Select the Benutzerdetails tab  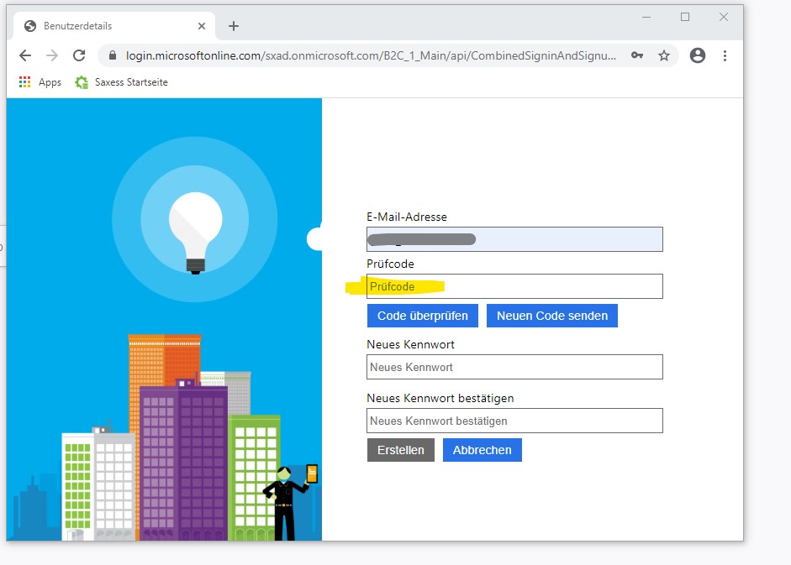101,26
